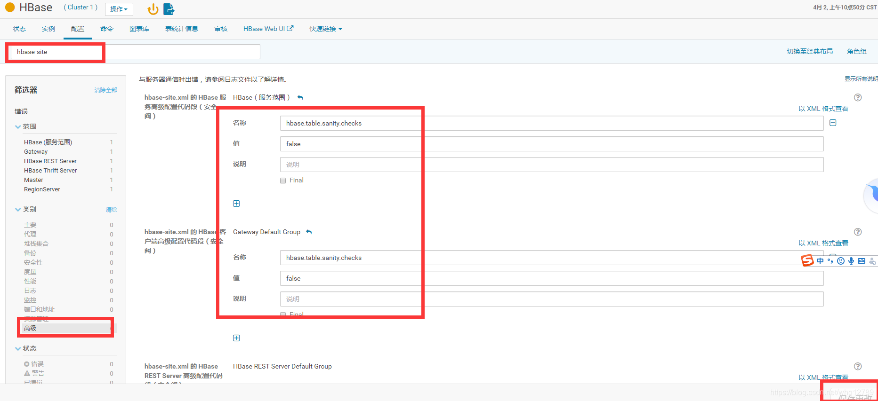
Task: Switch to the 状态 tab
Action: [19, 29]
